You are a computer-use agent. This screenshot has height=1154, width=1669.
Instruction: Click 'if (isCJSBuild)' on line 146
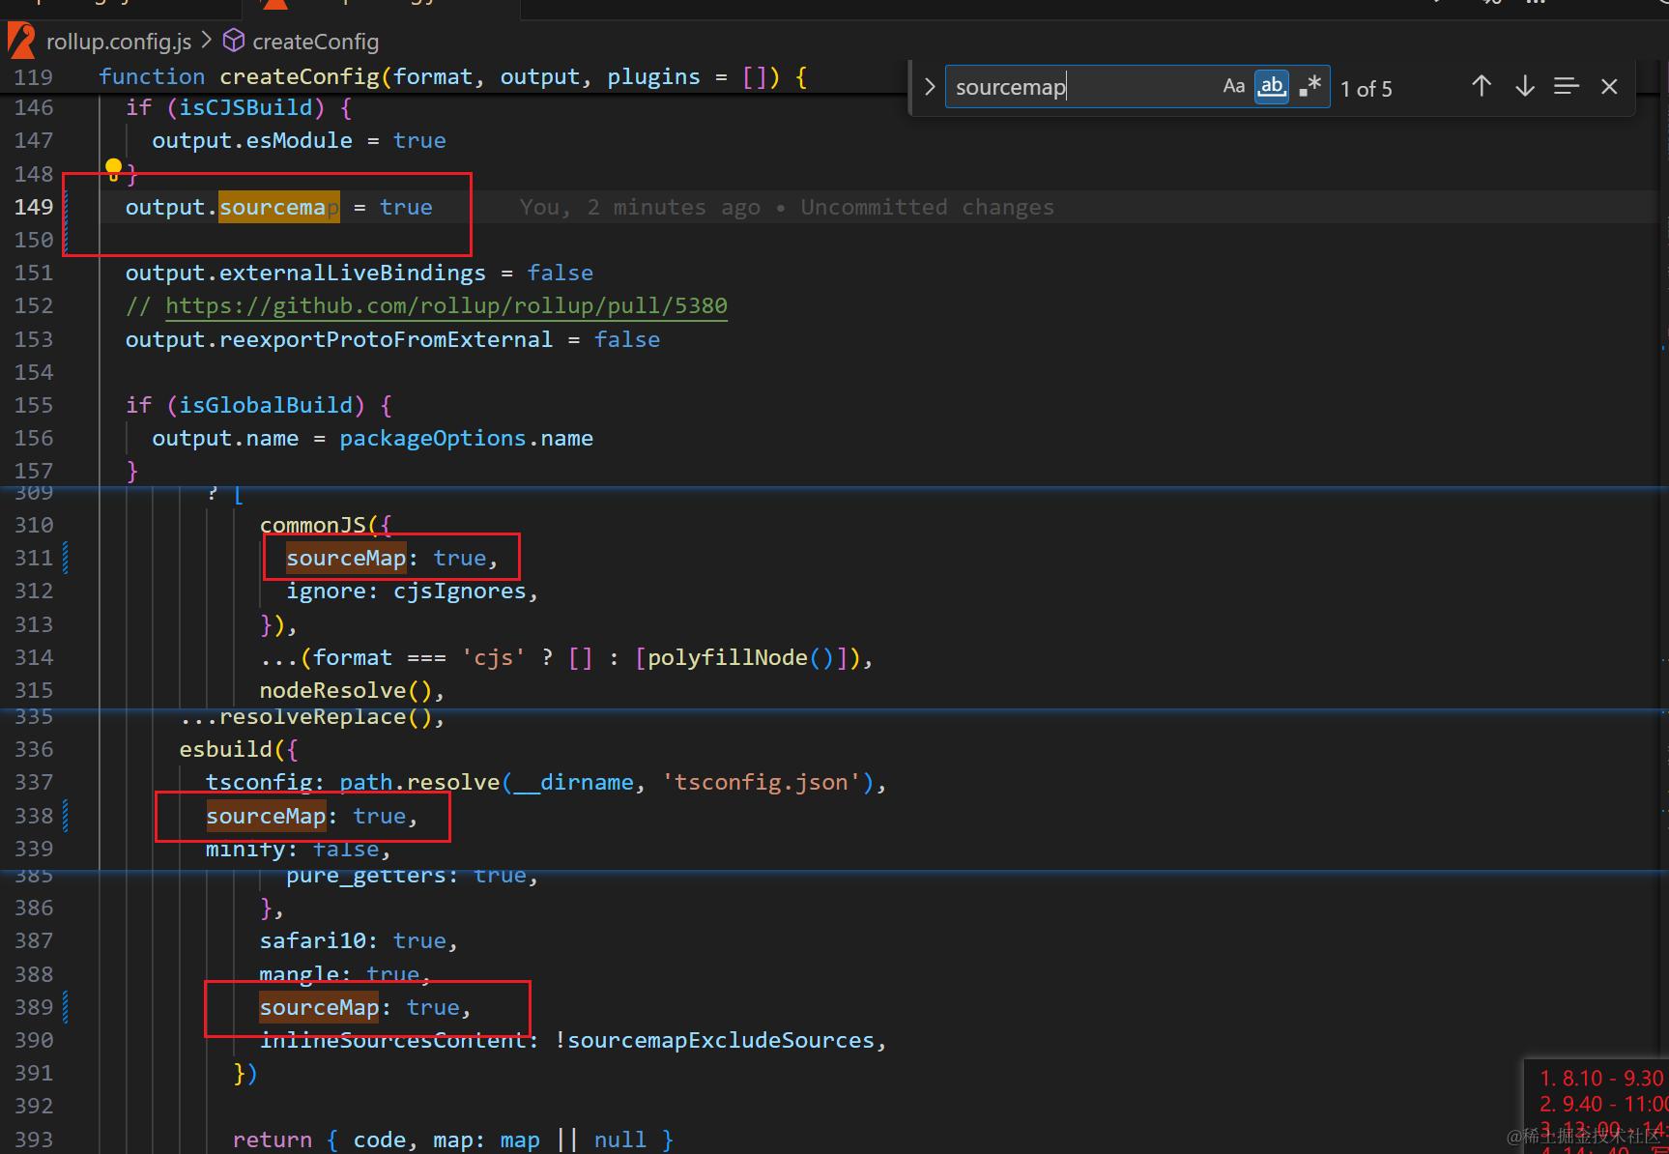tap(226, 107)
